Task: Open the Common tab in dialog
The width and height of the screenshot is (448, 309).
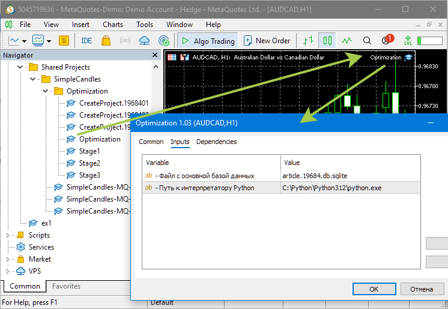Action: tap(151, 142)
